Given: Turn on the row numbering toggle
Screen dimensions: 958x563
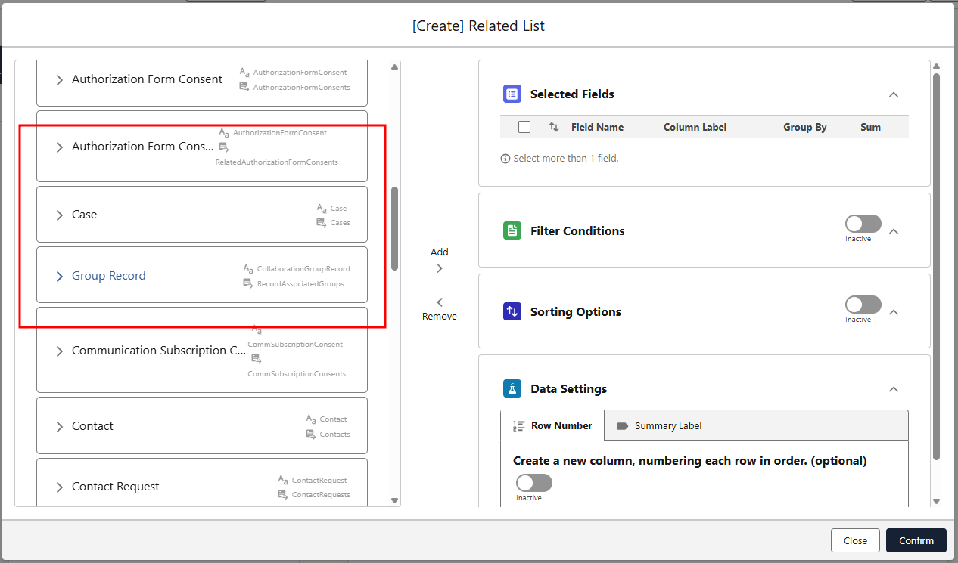Looking at the screenshot, I should [x=534, y=483].
